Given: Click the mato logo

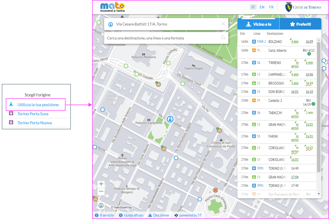Looking at the screenshot, I should [x=112, y=7].
